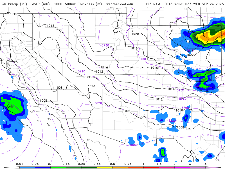Click the purple 5610 thickness label
Screen dimensions: 225x169
(x=190, y=50)
